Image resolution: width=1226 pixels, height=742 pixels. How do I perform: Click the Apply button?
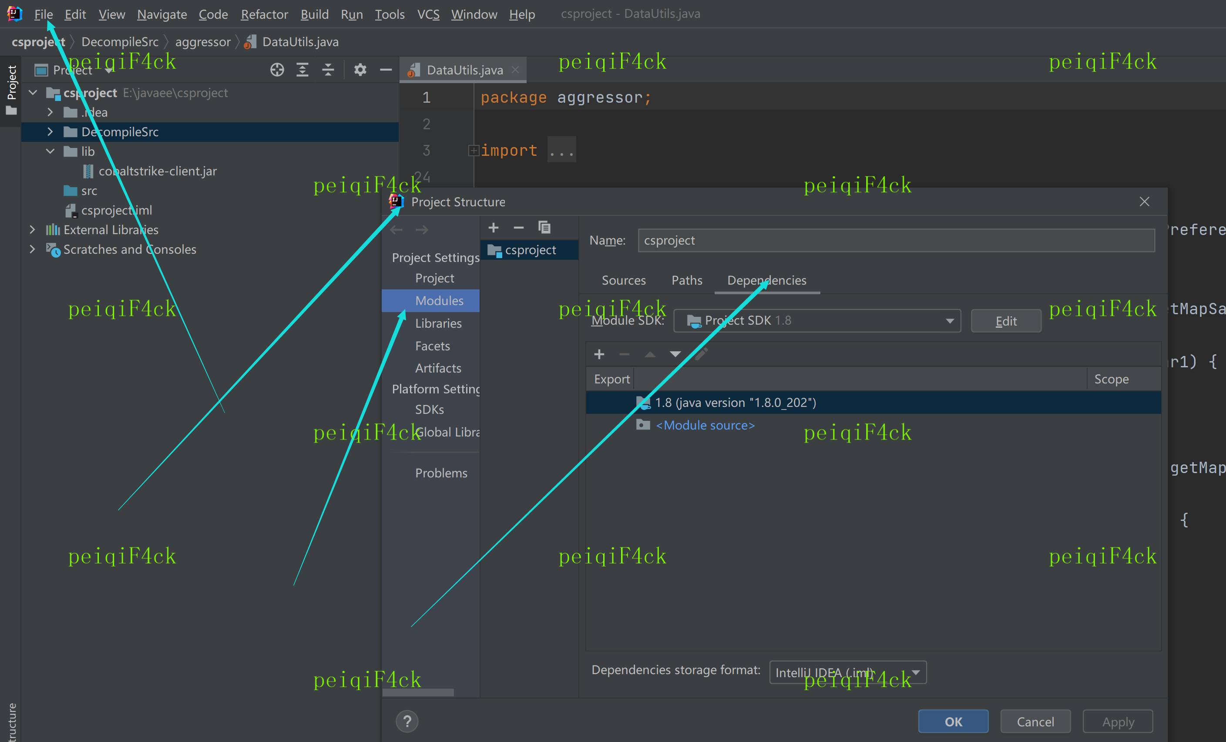(x=1118, y=721)
